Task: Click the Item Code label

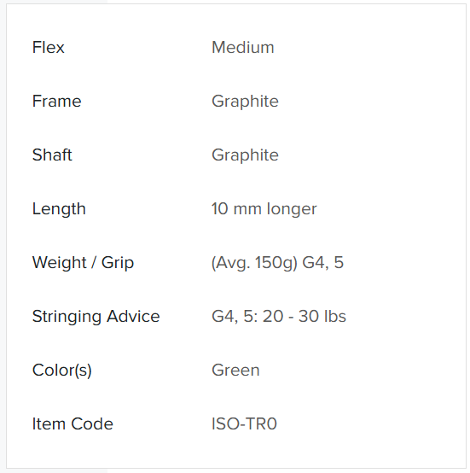Action: [x=73, y=423]
